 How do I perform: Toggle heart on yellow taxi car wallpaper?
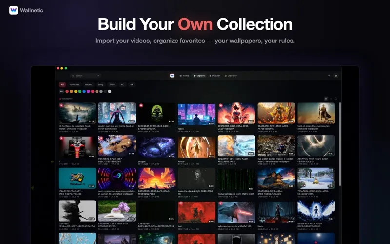[x=101, y=138]
